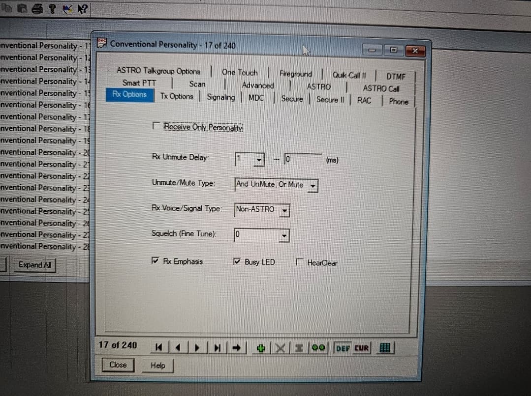
Task: Open the Unmute/Mute Type dropdown
Action: point(313,186)
